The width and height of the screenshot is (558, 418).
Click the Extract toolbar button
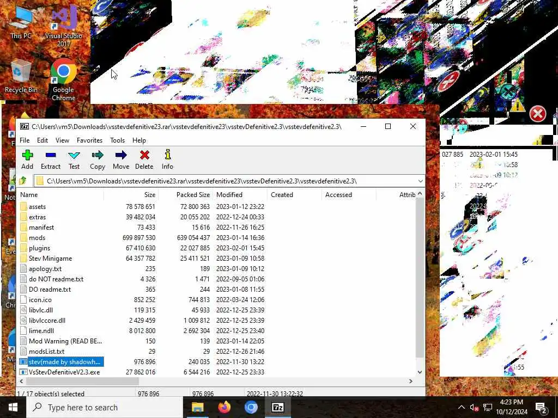click(x=51, y=159)
